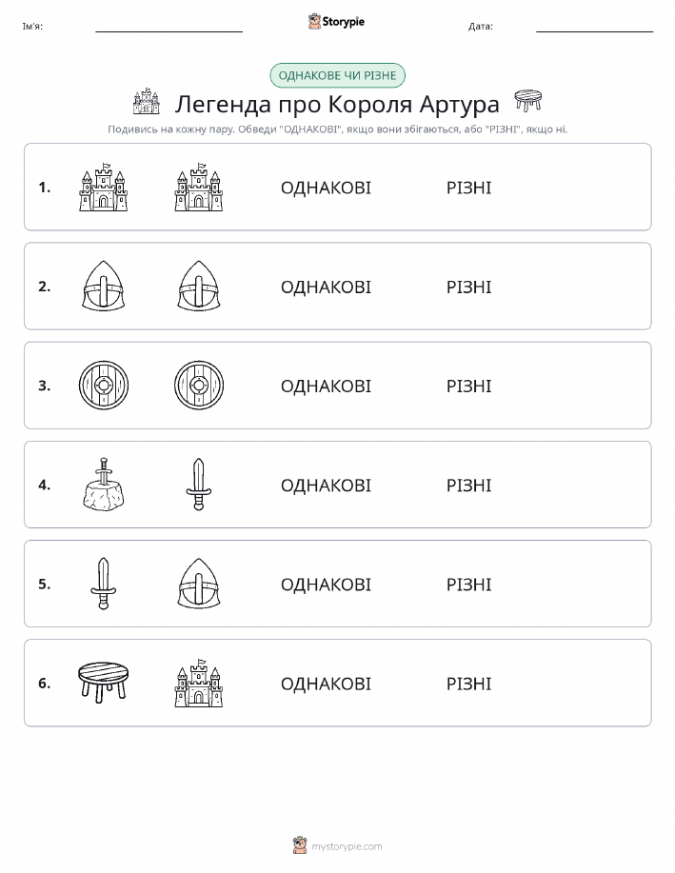Click the helmet icon in row 5
This screenshot has height=873, width=675.
(199, 584)
